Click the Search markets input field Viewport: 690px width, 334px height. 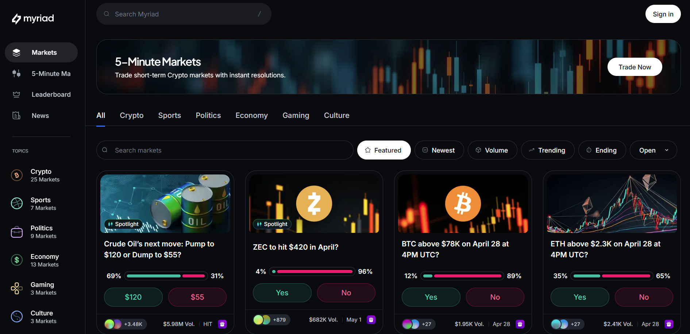click(x=224, y=150)
